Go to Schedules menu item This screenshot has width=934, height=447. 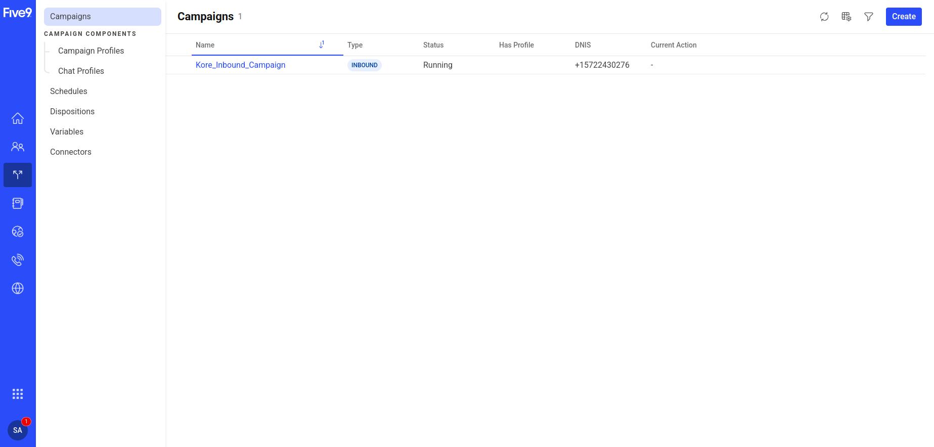point(69,91)
